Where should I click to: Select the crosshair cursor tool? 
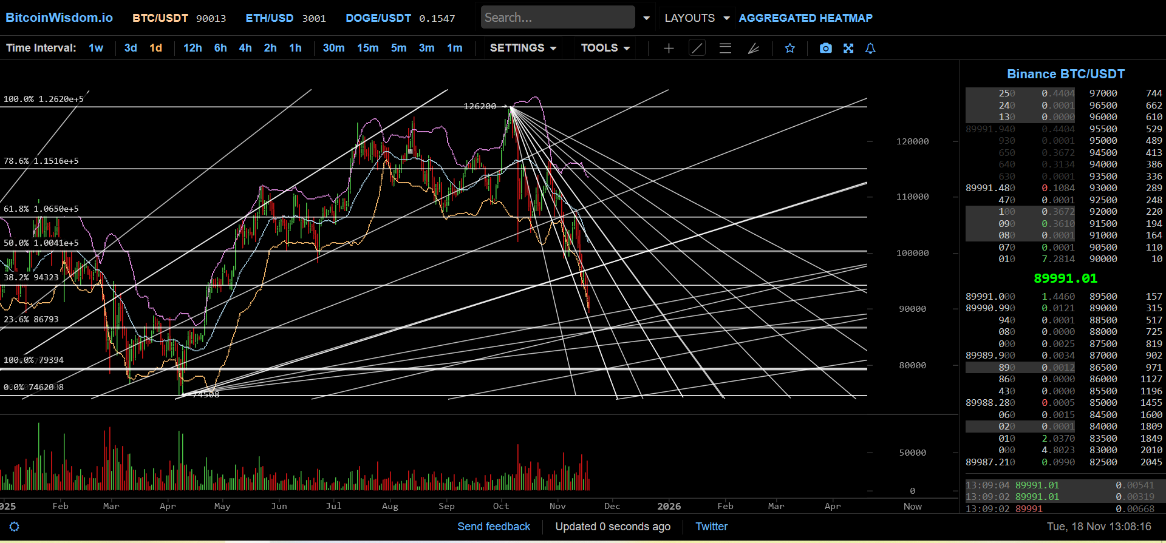click(669, 48)
